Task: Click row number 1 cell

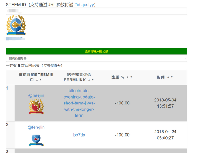Action: pyautogui.click(x=10, y=103)
